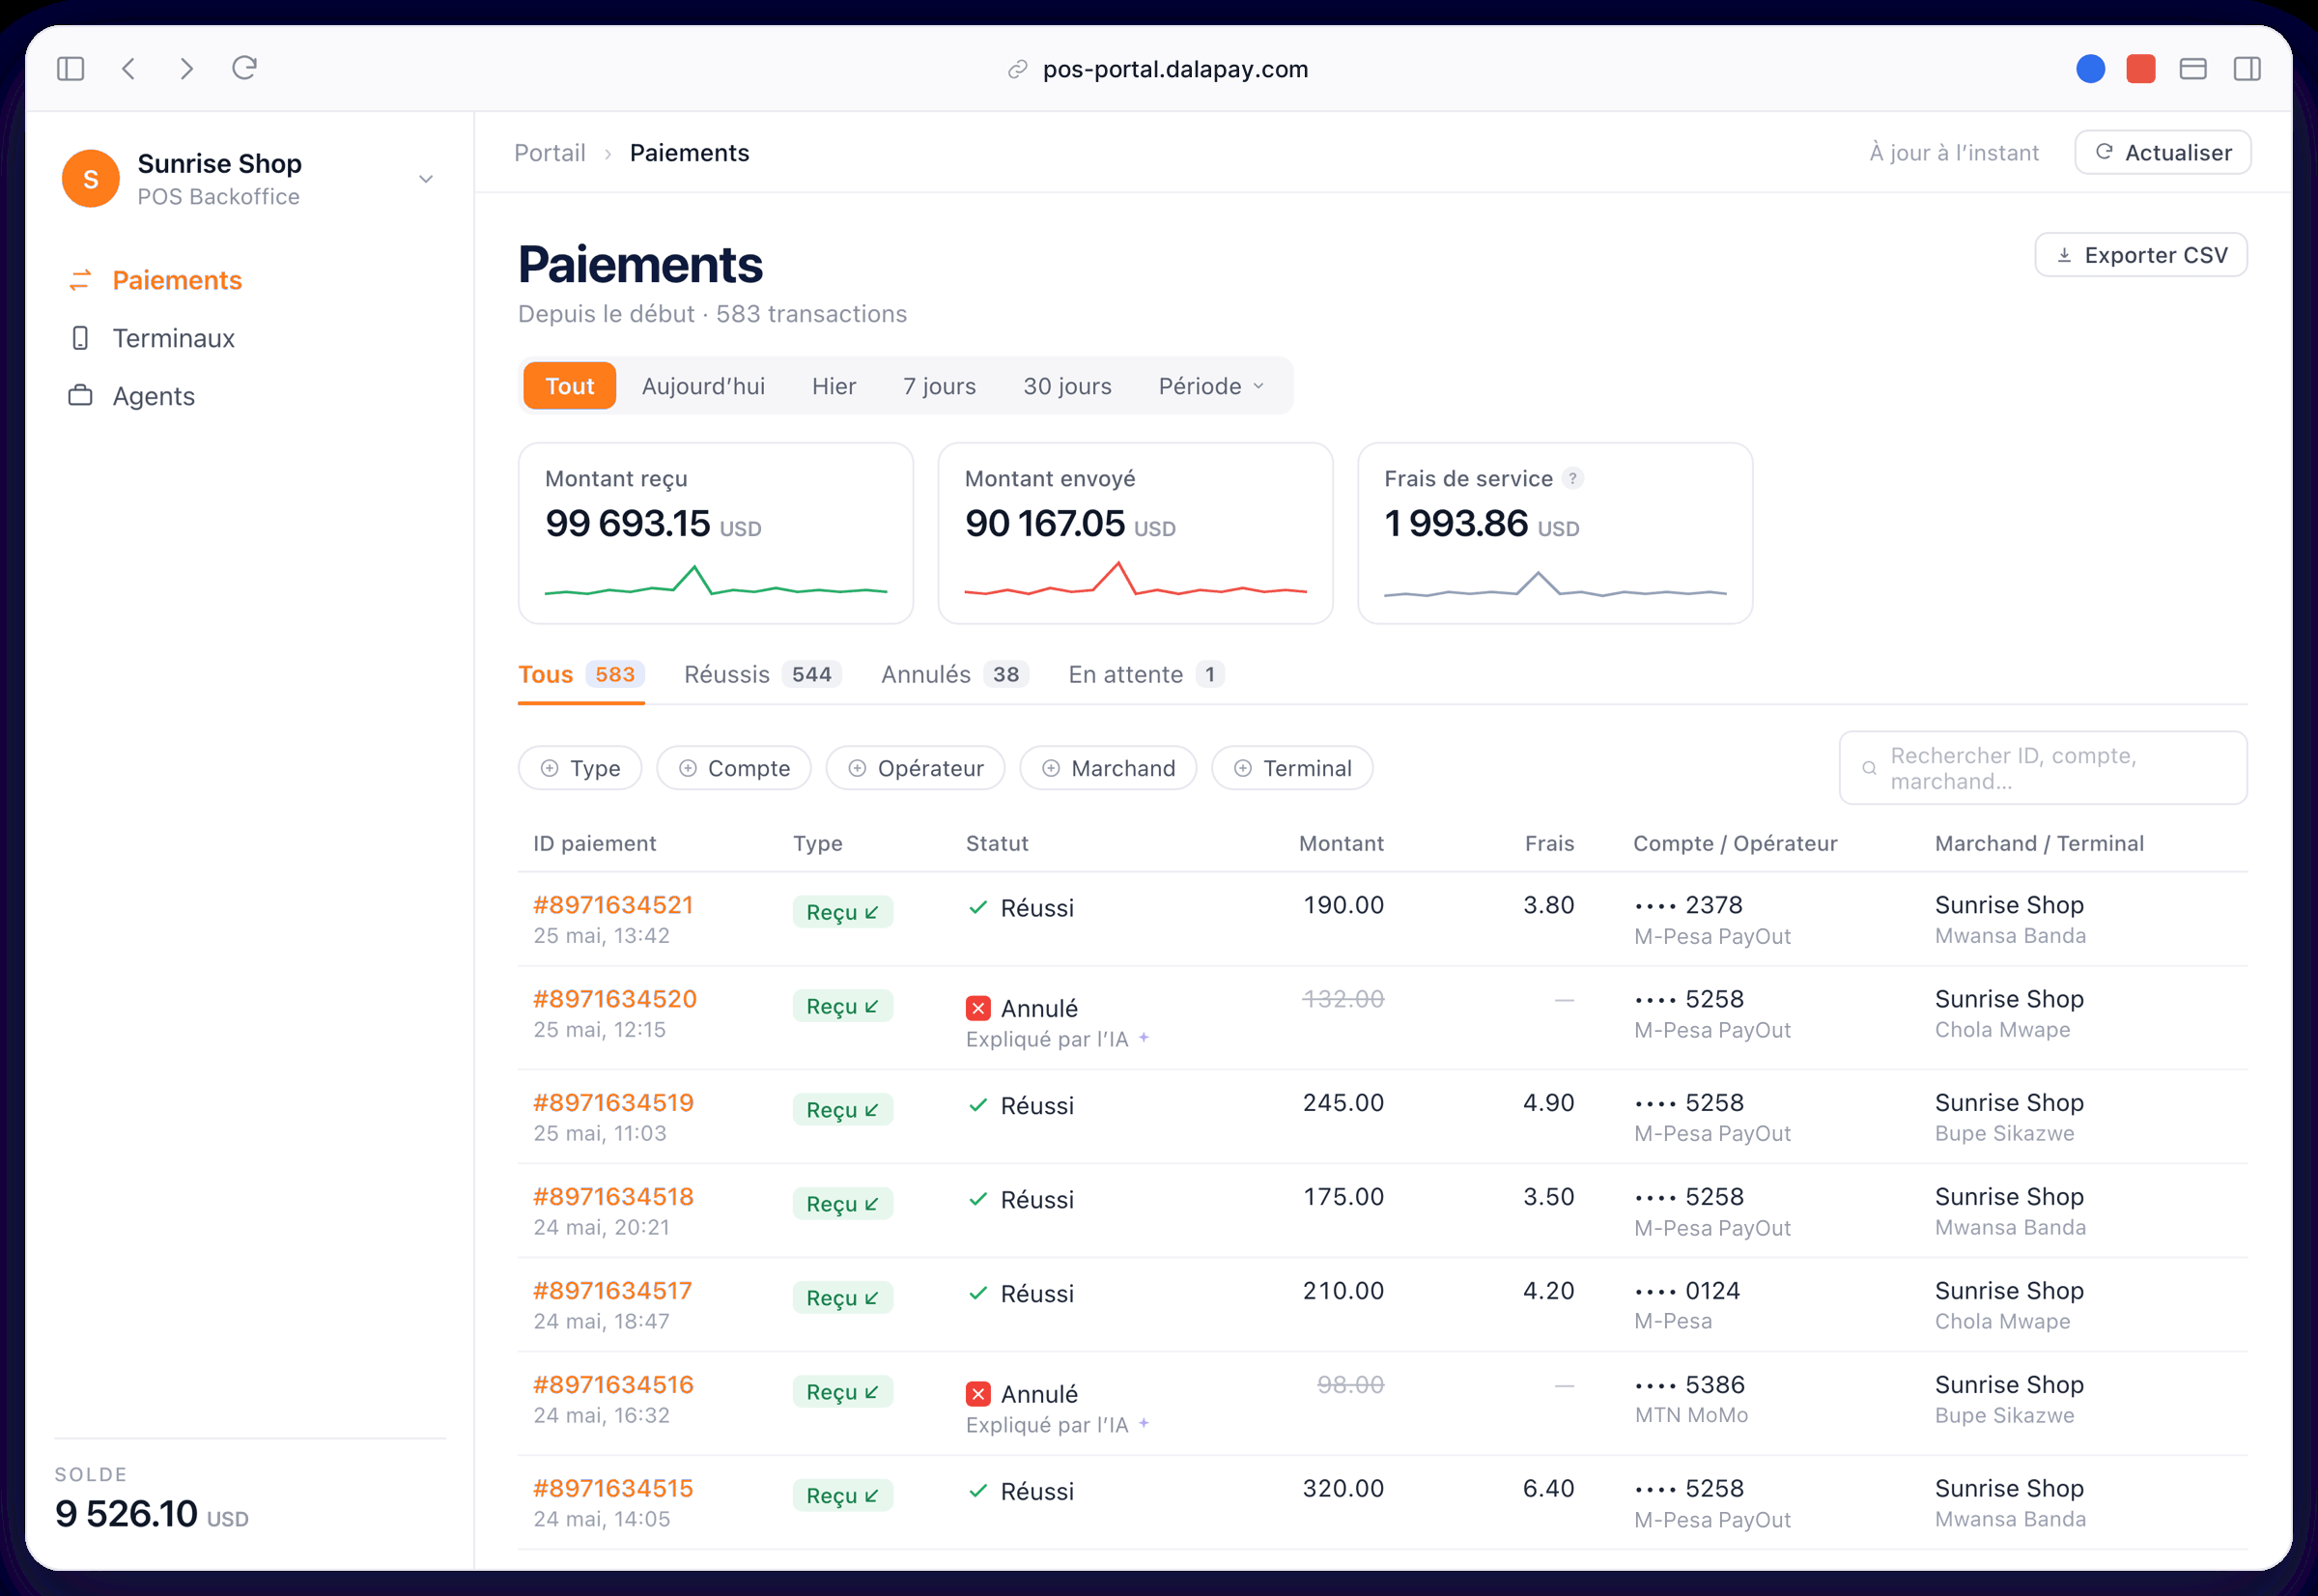
Task: Go forward with the browser forward arrow
Action: point(187,68)
